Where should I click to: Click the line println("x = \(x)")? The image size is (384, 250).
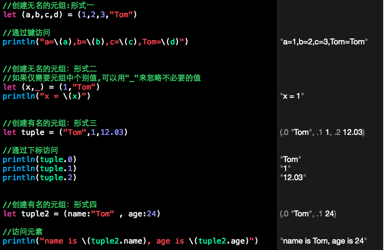click(x=46, y=96)
